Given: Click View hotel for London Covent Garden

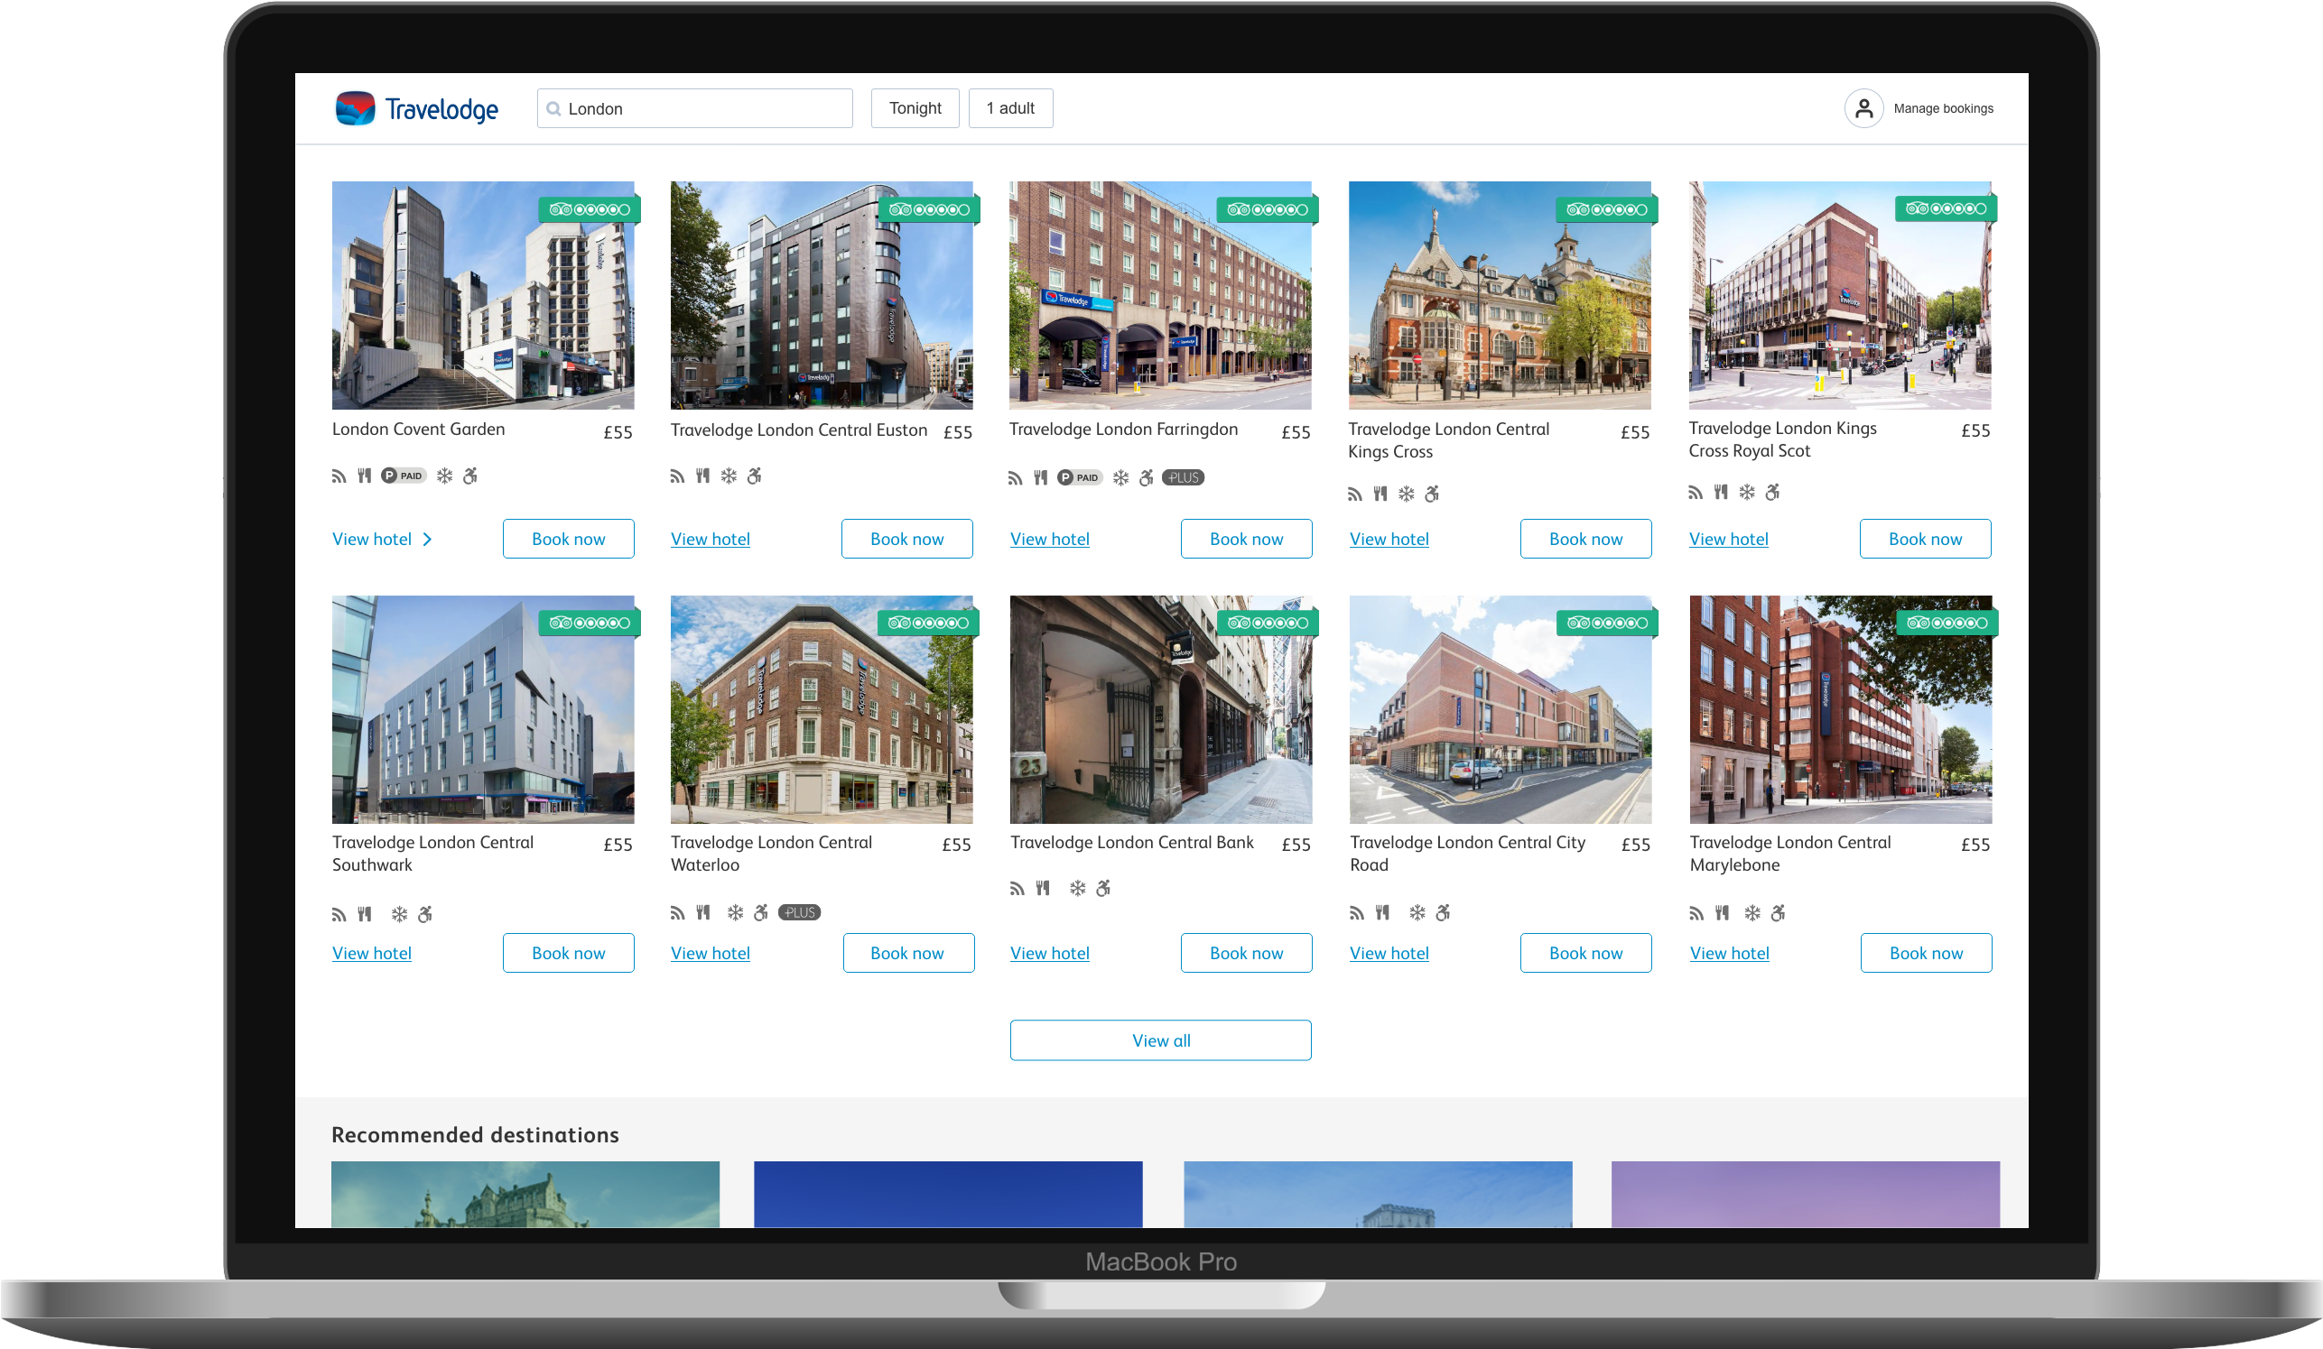Looking at the screenshot, I should click(x=371, y=540).
